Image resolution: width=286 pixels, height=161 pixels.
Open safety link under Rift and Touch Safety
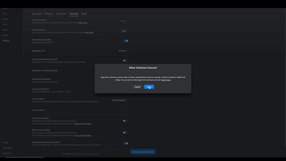(x=83, y=123)
